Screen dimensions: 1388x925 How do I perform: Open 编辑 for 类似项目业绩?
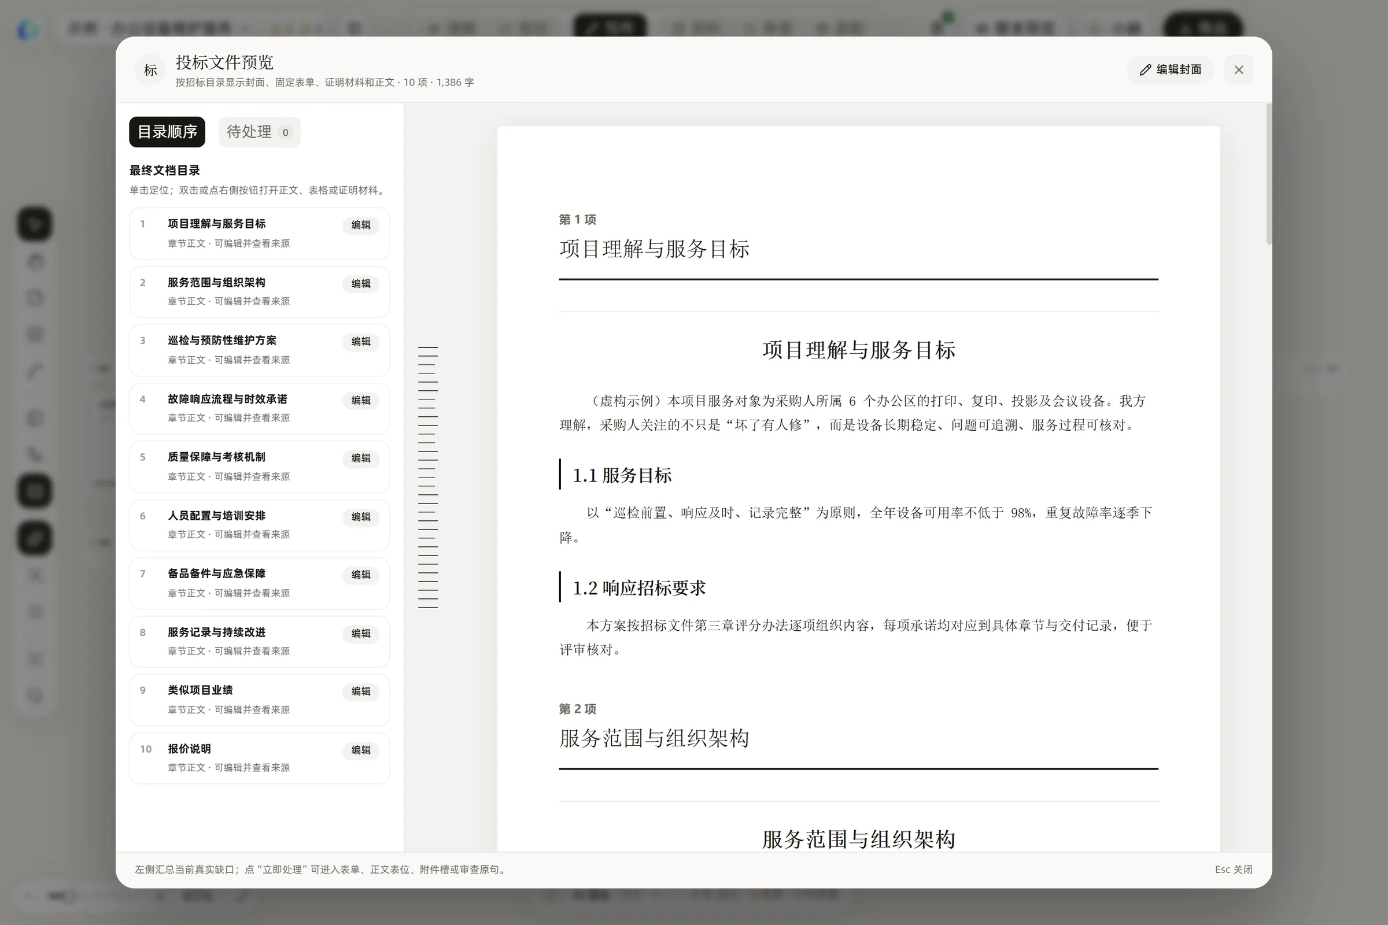[360, 691]
